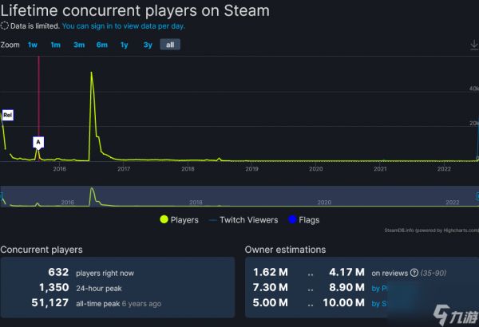Click the 2019 x-axis label

pos(251,169)
